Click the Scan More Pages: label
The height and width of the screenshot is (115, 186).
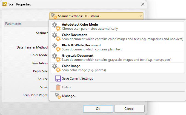tap(35, 95)
